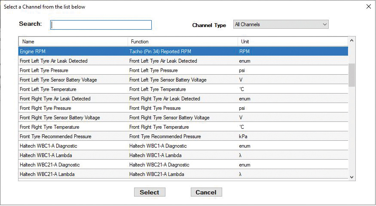Click the RPM unit cell
The image size is (376, 206).
point(244,51)
